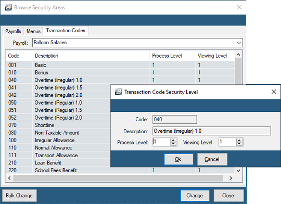Click the Change button
The width and height of the screenshot is (281, 204).
[x=195, y=196]
